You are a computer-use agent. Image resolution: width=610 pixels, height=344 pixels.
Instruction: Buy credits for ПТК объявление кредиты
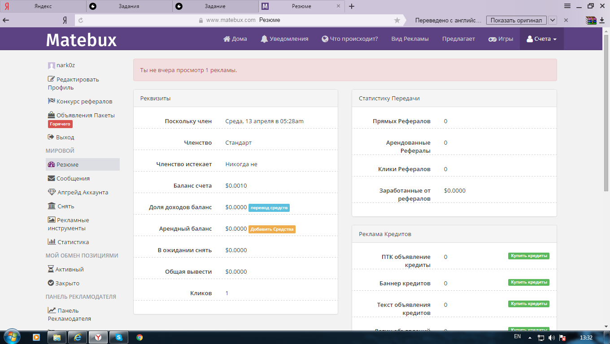click(529, 256)
